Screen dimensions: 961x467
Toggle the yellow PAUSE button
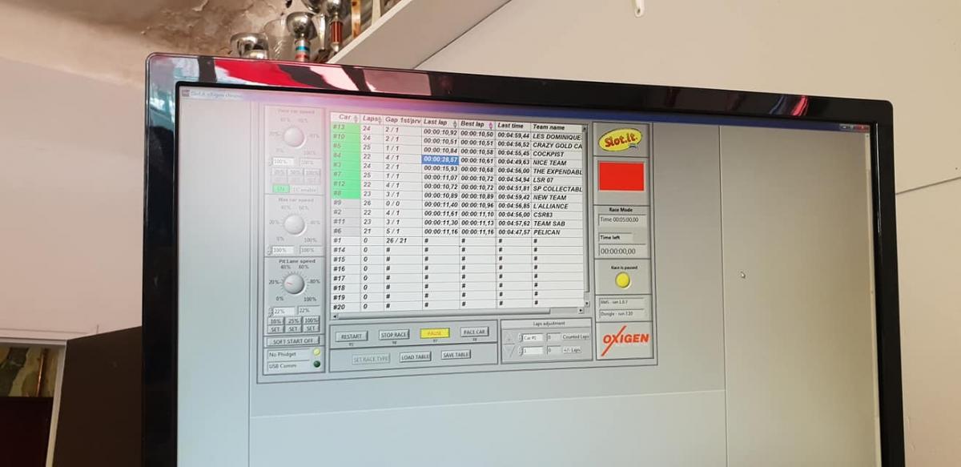[434, 333]
